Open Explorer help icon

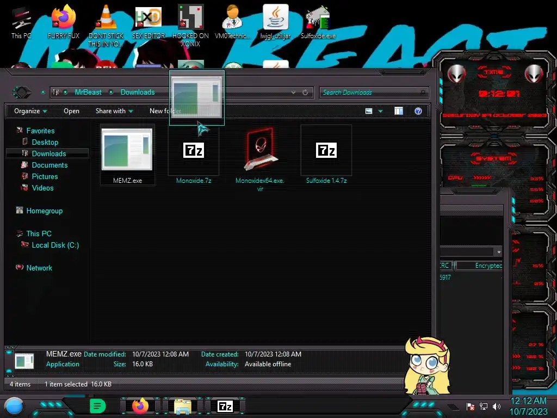[x=418, y=111]
